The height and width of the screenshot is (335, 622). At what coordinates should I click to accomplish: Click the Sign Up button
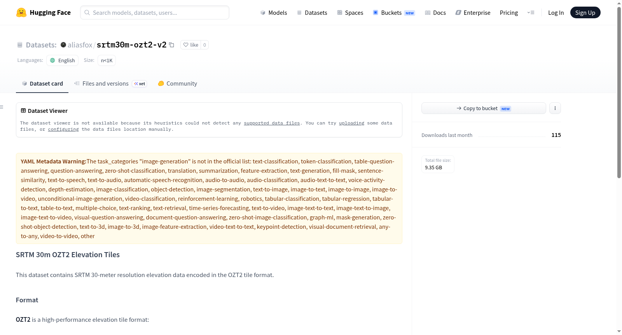coord(585,12)
